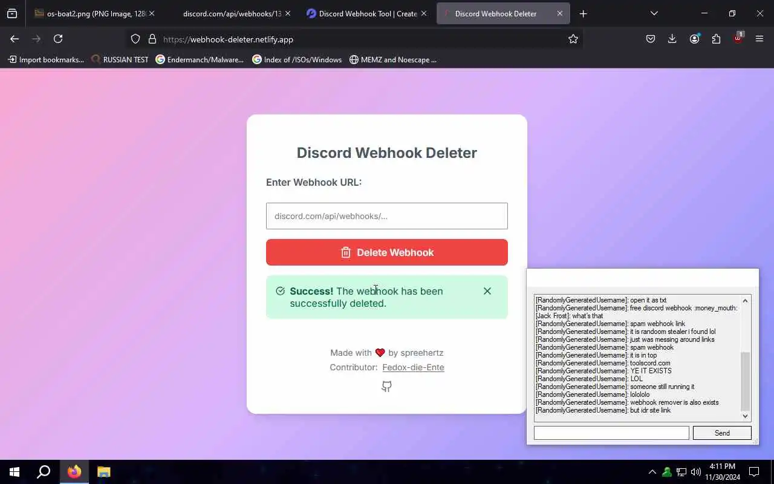Expand the list all tabs dropdown

(654, 13)
